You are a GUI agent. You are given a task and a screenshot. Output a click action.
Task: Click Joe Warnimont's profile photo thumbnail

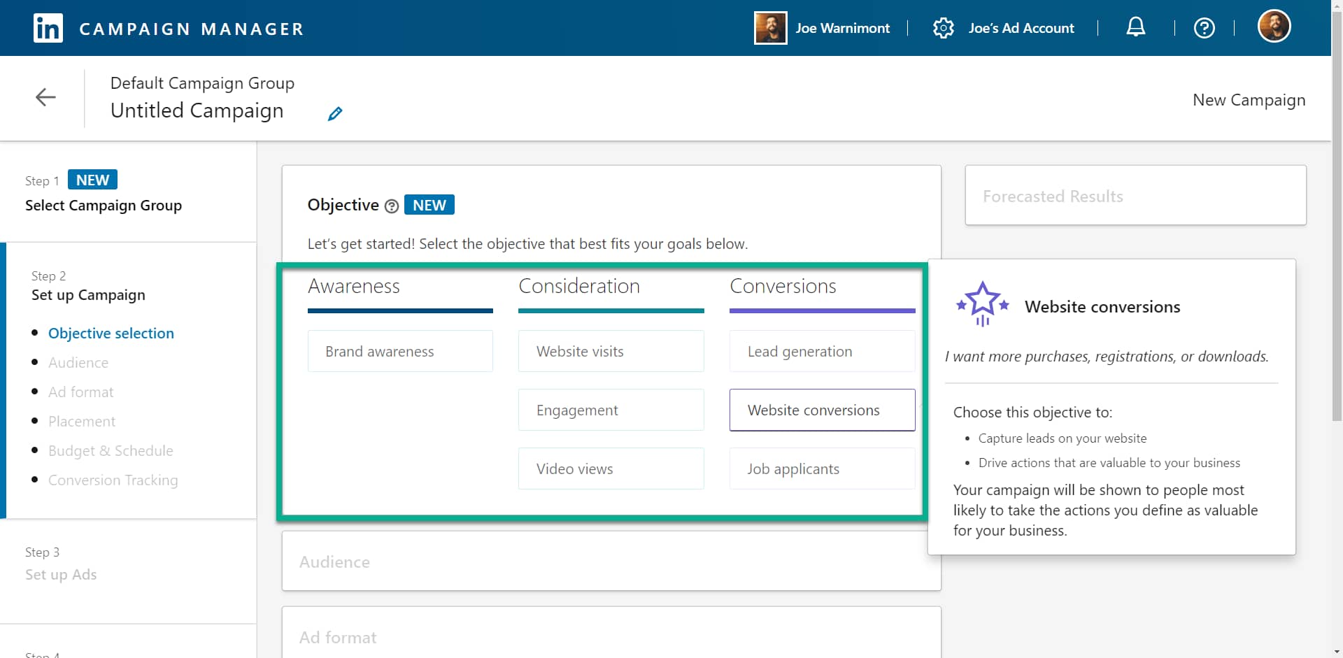click(x=770, y=28)
